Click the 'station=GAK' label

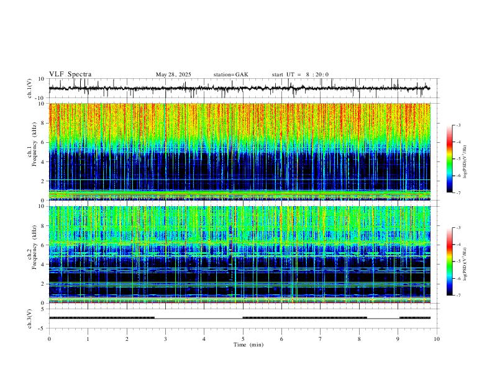(x=230, y=75)
